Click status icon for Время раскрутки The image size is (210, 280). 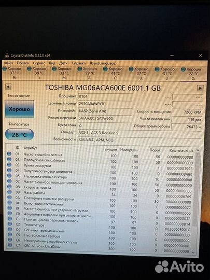point(9,165)
